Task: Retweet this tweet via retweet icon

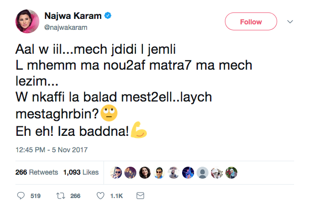Action: pyautogui.click(x=61, y=196)
